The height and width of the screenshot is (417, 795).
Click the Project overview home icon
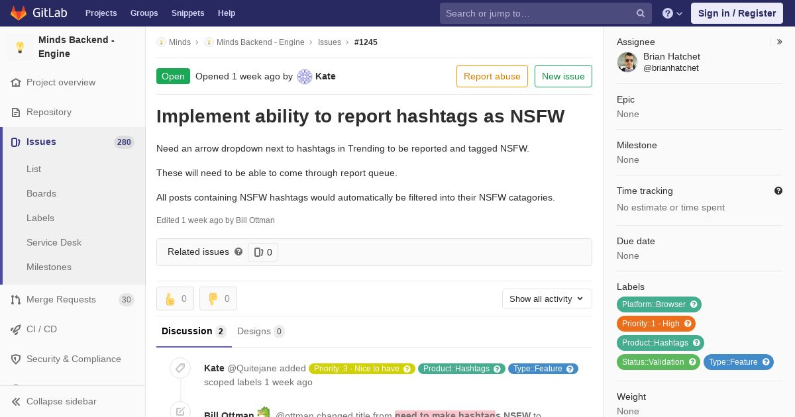pyautogui.click(x=16, y=83)
